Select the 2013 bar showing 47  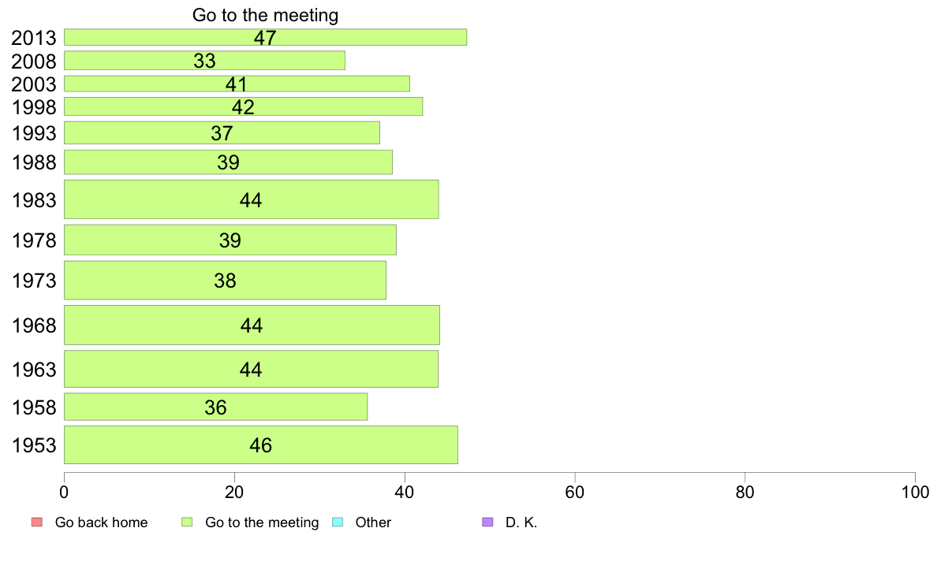pyautogui.click(x=265, y=37)
